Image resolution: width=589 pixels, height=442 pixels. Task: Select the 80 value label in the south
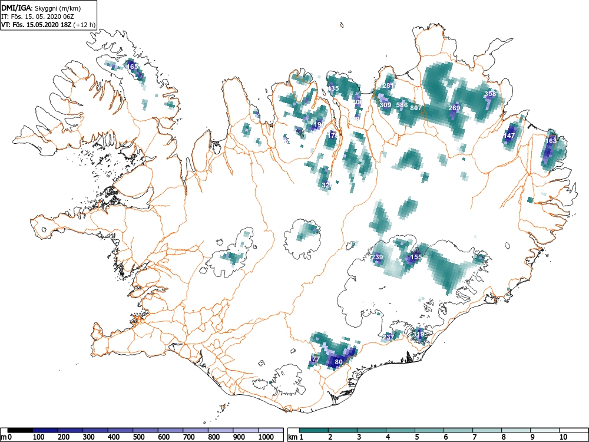click(339, 362)
